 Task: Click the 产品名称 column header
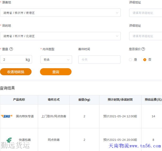(x=19, y=100)
